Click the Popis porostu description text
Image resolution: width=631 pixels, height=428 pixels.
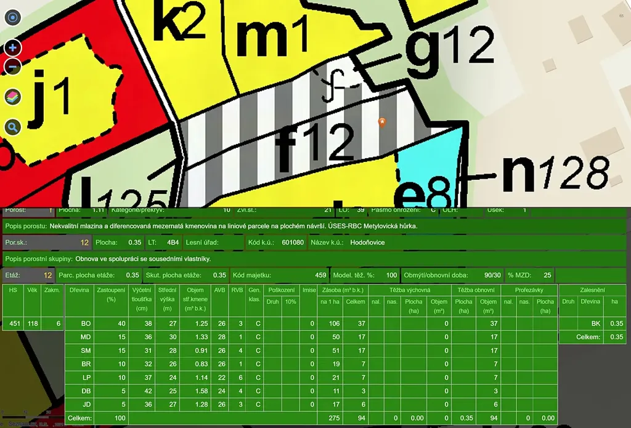(233, 226)
